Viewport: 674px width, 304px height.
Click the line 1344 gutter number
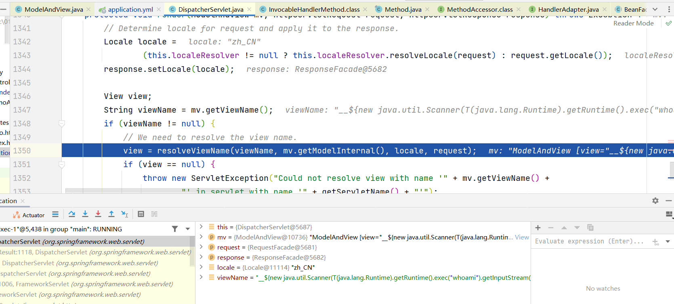(x=22, y=69)
